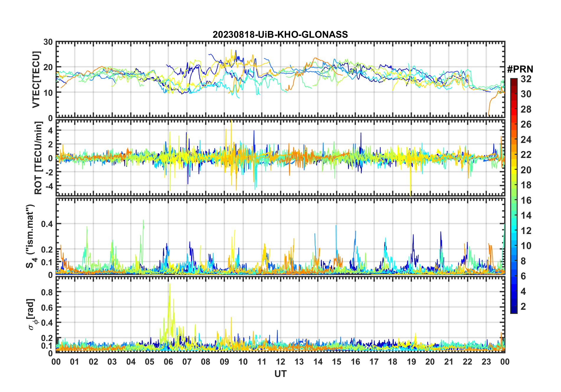Click sigma phi axis tick label 0.8
This screenshot has height=392, width=561.
[47, 292]
